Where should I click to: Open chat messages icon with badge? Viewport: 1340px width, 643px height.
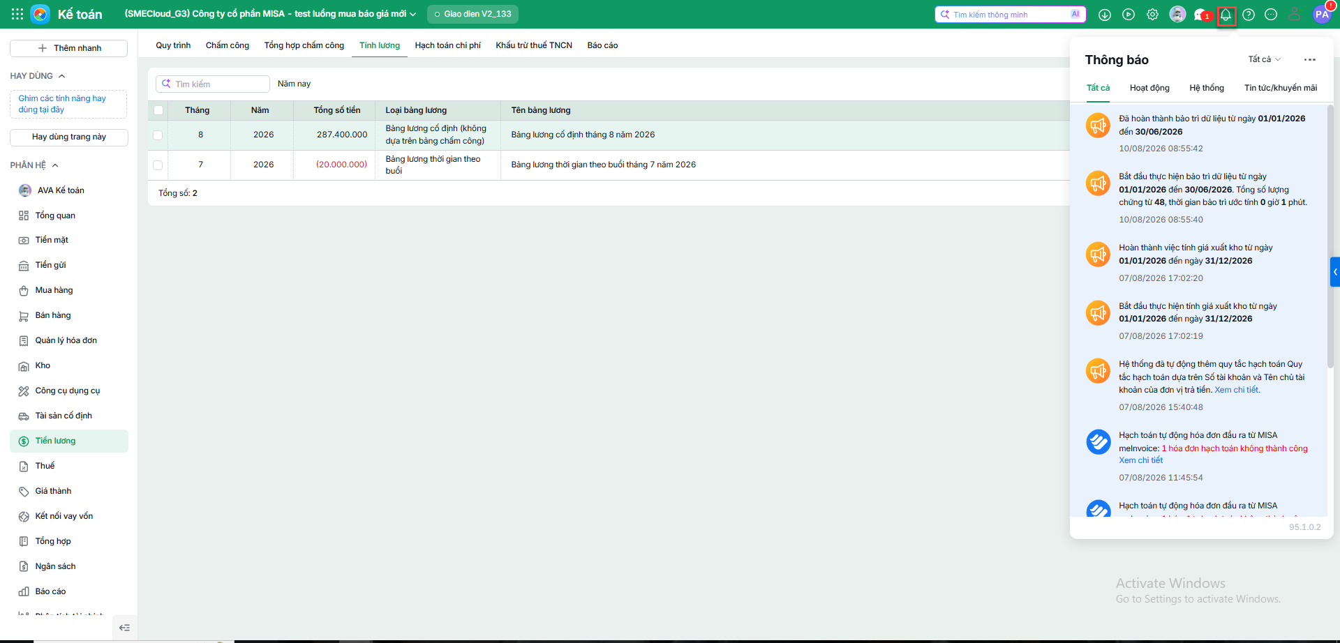pos(1201,15)
